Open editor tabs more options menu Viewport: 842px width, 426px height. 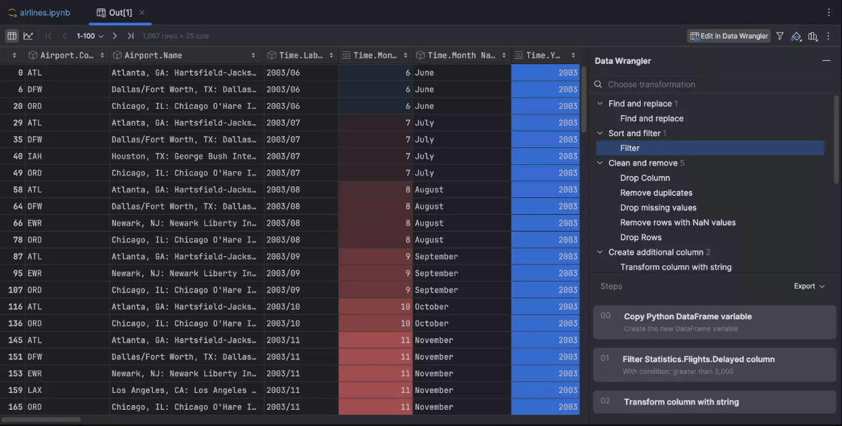point(829,13)
